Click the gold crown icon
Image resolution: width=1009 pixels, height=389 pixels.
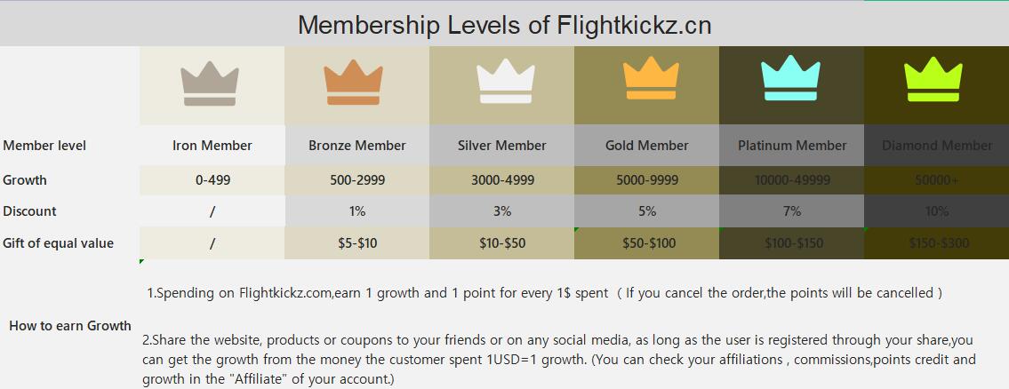651,78
